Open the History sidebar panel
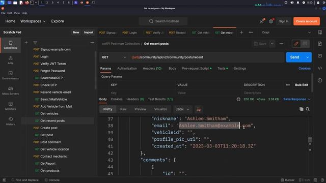 10,121
